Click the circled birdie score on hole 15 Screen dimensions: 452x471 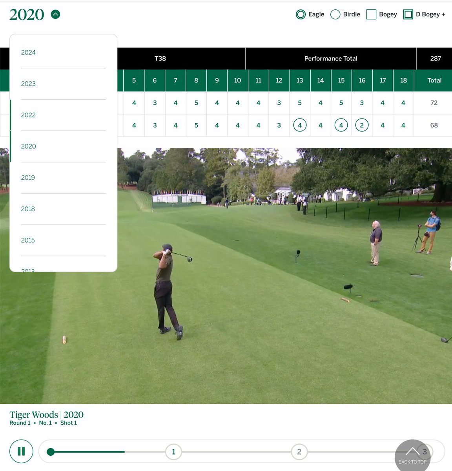341,125
